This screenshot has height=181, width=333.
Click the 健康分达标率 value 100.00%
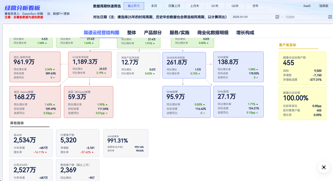[296, 98]
